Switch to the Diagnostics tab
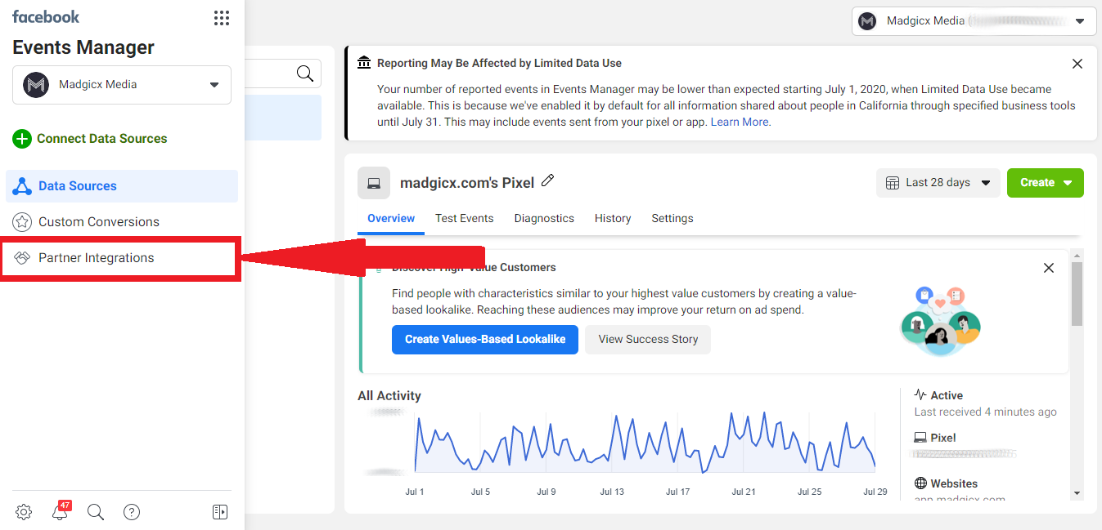Viewport: 1102px width, 530px height. tap(544, 218)
